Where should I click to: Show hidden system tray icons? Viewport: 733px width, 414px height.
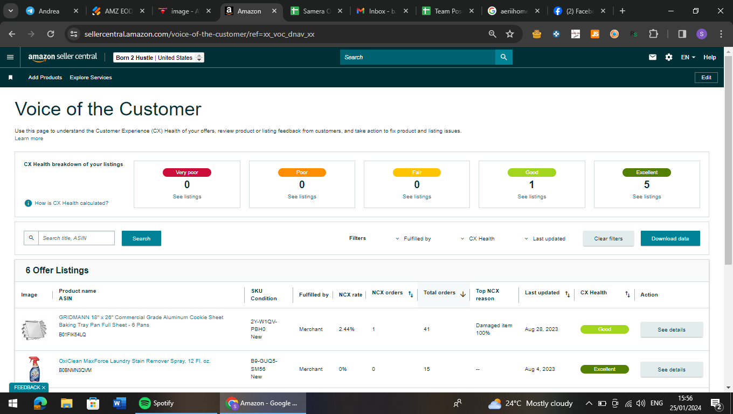589,403
